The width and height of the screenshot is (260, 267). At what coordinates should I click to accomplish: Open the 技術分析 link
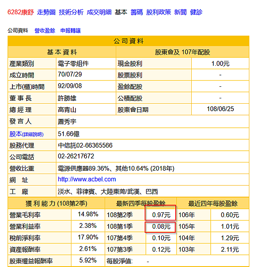71,12
